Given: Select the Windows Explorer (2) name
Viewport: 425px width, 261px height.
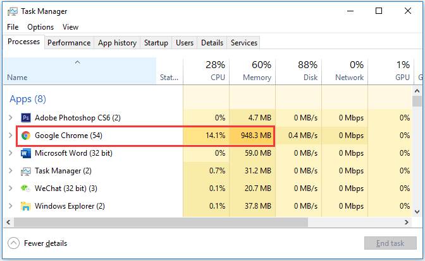Looking at the screenshot, I should point(70,206).
